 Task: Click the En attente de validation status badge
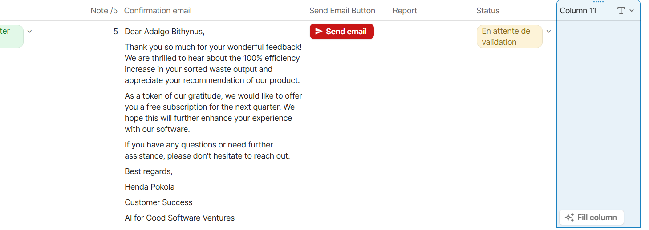tap(509, 36)
